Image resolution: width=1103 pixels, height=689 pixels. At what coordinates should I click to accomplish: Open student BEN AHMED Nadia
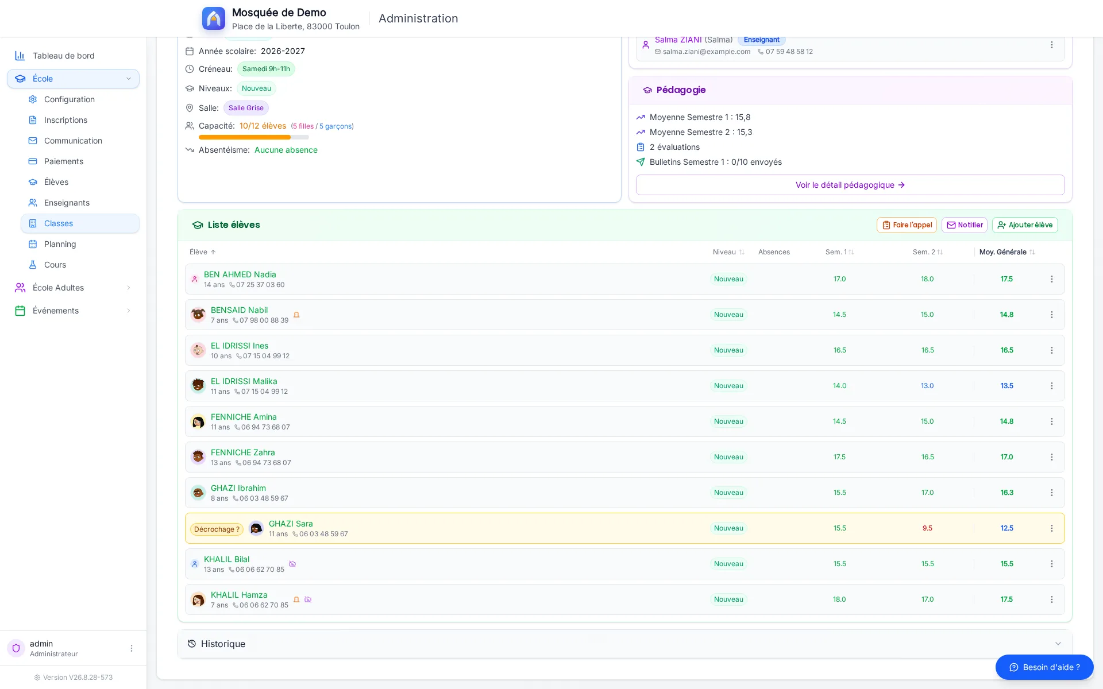pyautogui.click(x=240, y=274)
